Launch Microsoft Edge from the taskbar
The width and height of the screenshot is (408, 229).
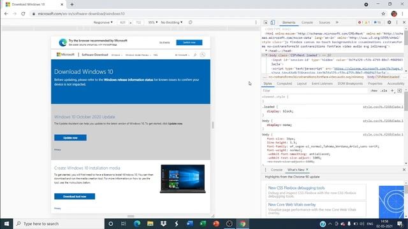tap(137, 223)
